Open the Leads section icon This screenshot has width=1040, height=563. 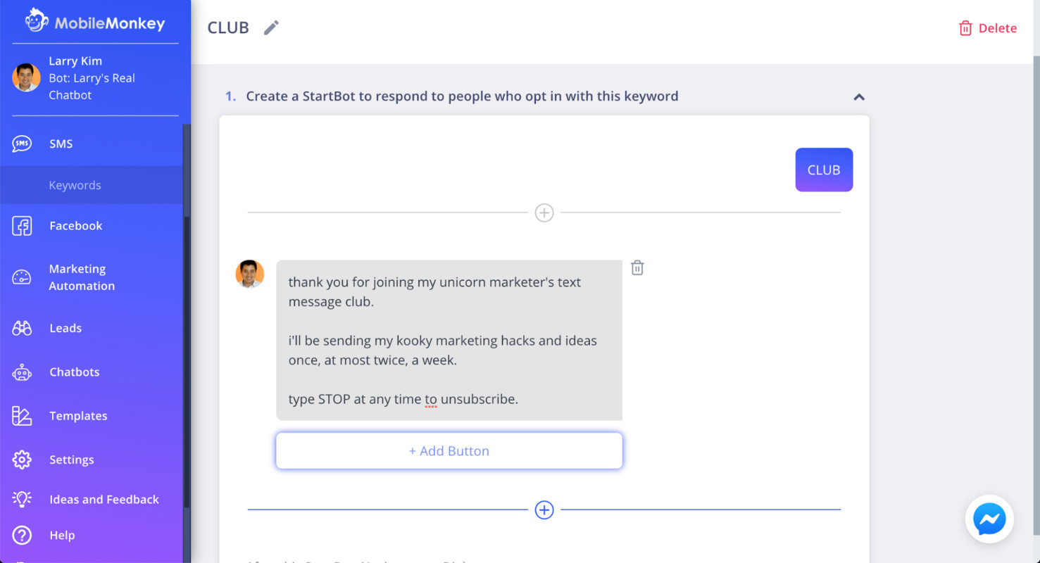pos(22,328)
